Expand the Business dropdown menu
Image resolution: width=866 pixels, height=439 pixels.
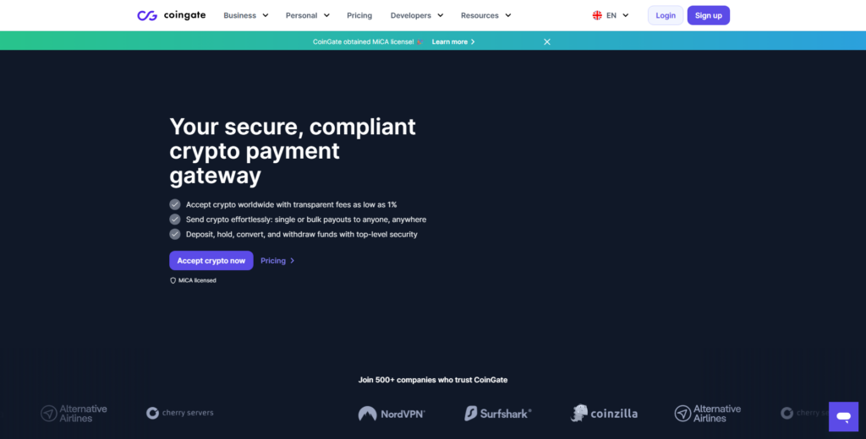(246, 15)
